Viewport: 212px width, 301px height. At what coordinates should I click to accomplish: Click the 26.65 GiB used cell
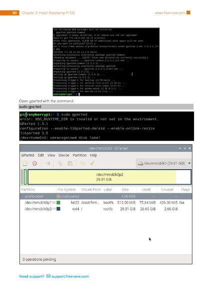click(147, 209)
